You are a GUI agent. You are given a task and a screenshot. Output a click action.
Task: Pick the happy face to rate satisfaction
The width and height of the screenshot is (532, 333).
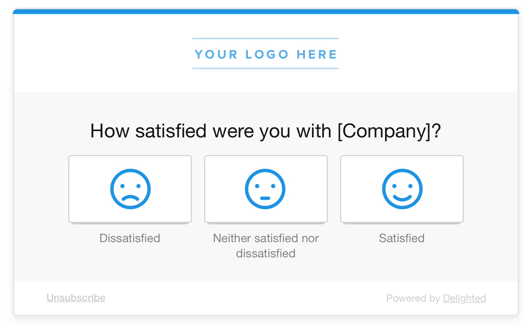[402, 189]
